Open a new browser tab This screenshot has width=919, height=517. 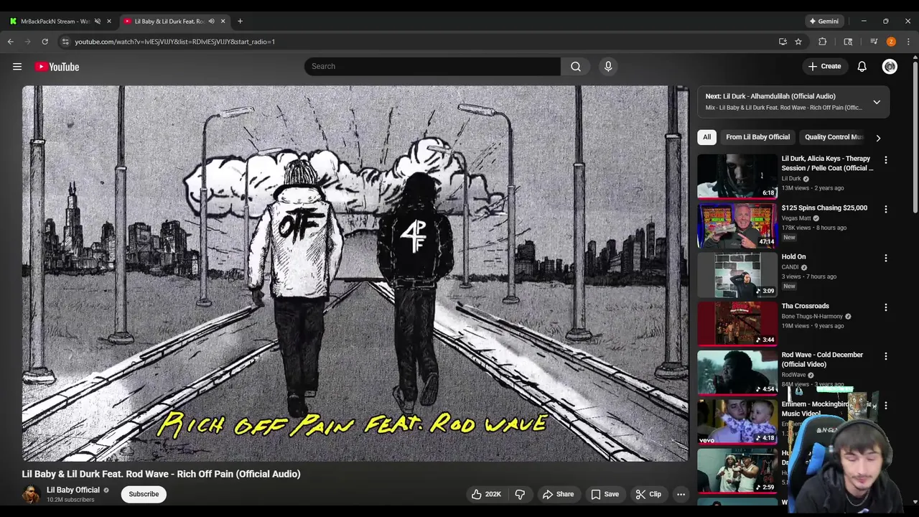(240, 21)
